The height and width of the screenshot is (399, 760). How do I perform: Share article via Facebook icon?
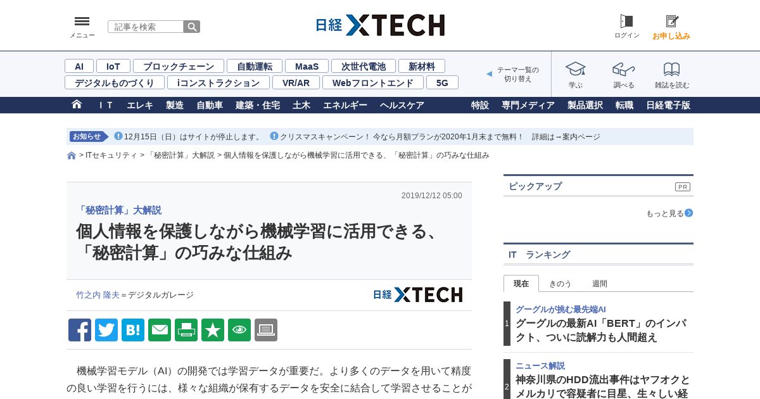pyautogui.click(x=80, y=330)
